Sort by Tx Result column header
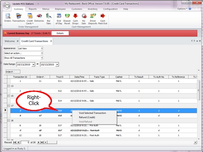This screenshot has width=203, height=152. click(x=139, y=77)
